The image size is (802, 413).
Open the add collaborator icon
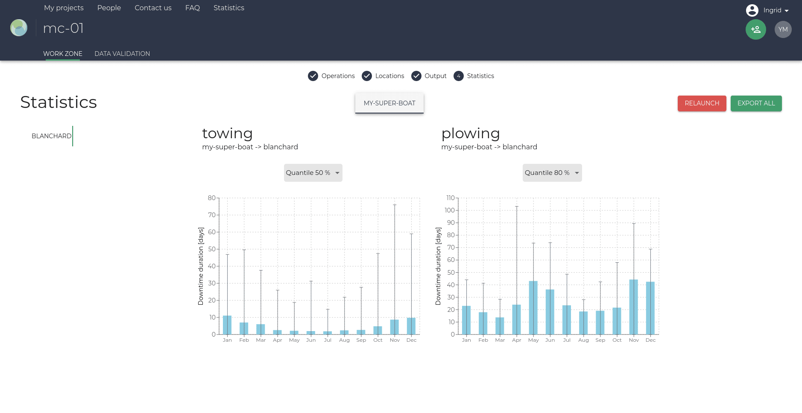pyautogui.click(x=755, y=29)
